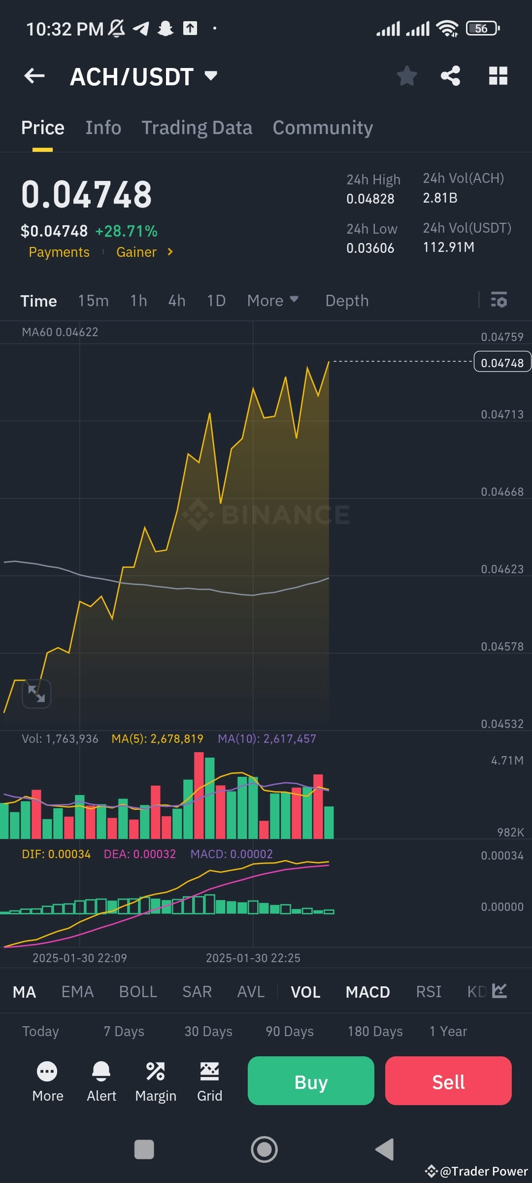Open the More options ellipsis icon
The height and width of the screenshot is (1183, 532).
click(x=47, y=1080)
